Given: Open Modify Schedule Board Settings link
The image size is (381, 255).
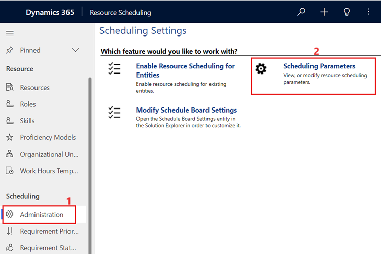Looking at the screenshot, I should coord(186,110).
